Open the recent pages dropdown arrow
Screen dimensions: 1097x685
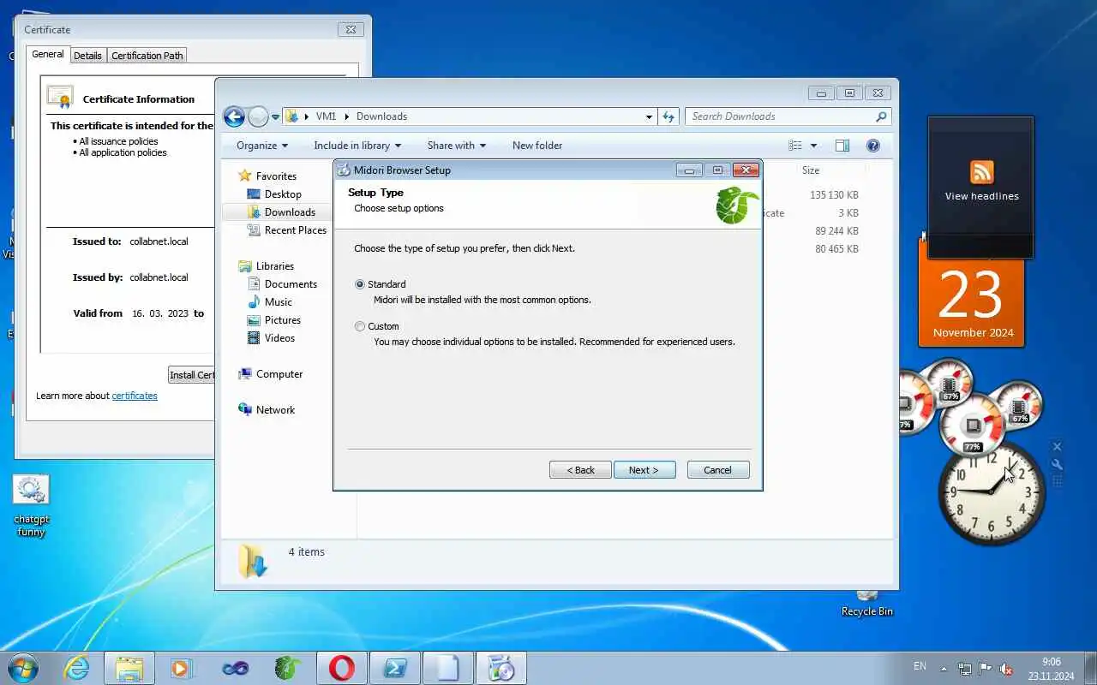coord(276,116)
